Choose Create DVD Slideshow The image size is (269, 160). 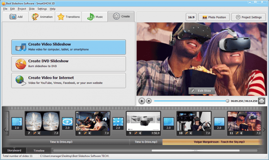(69, 64)
